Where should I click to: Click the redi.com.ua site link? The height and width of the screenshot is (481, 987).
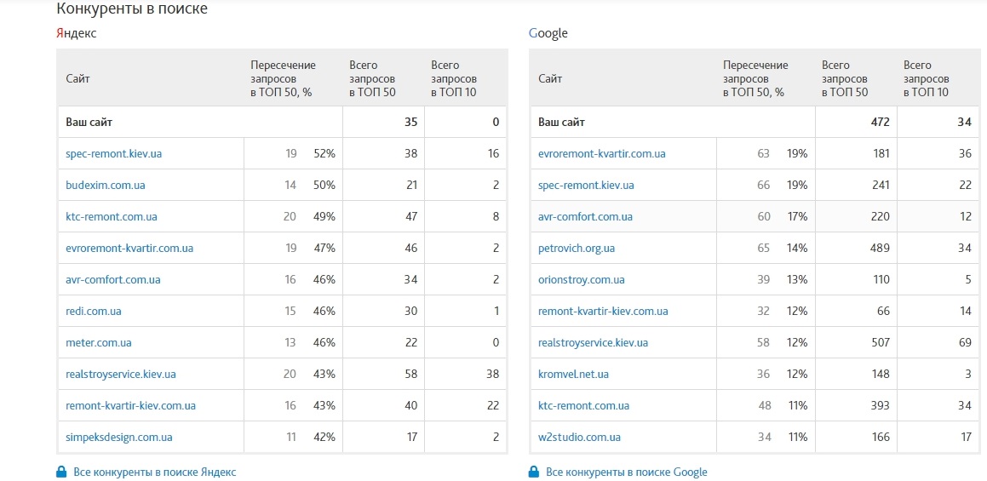pyautogui.click(x=93, y=312)
